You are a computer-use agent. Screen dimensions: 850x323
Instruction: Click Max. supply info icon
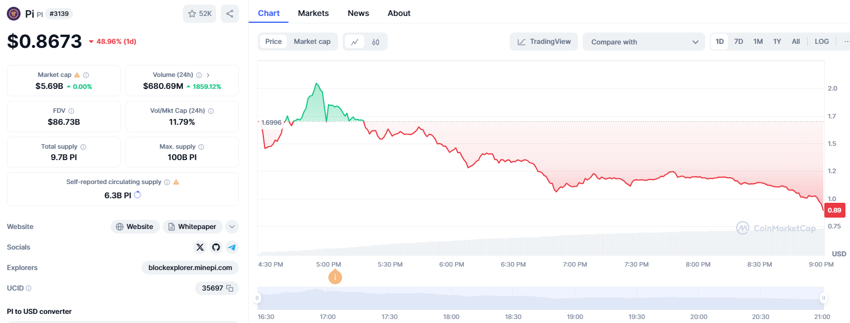[x=201, y=147]
